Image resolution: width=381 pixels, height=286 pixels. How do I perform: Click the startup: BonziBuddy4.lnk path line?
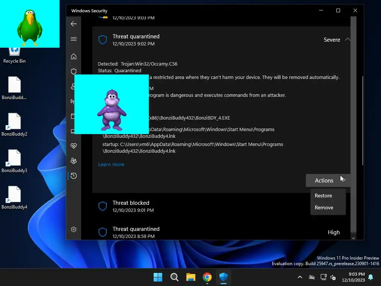(x=193, y=147)
